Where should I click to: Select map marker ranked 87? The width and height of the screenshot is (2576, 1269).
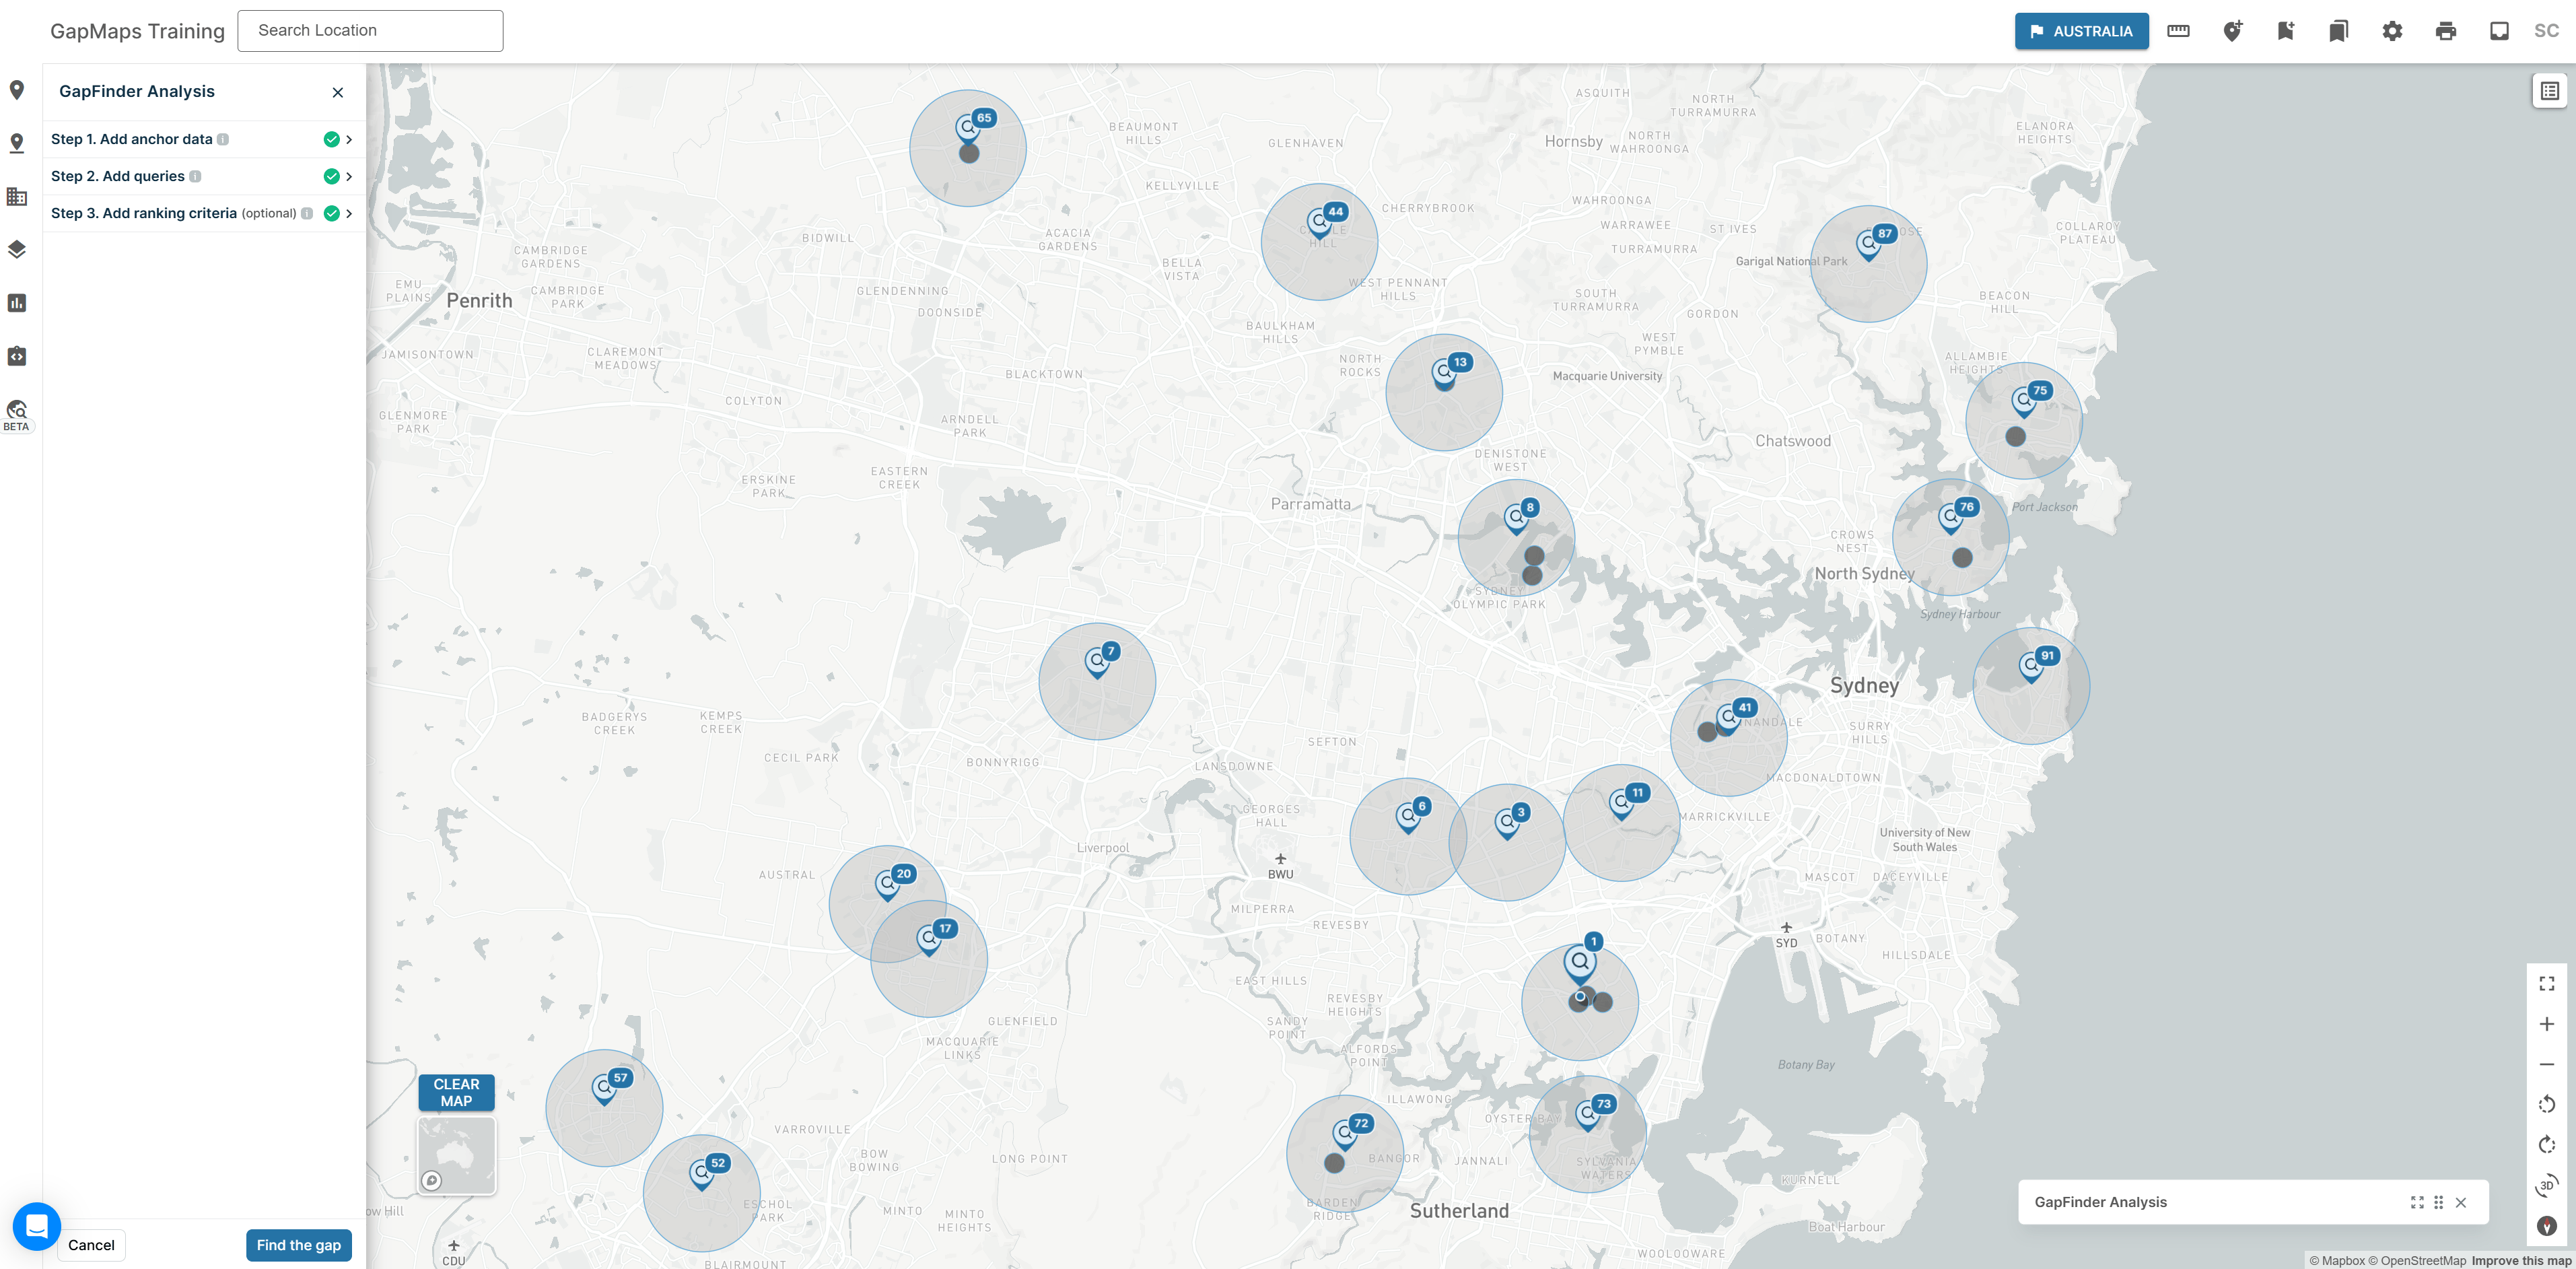tap(1868, 244)
